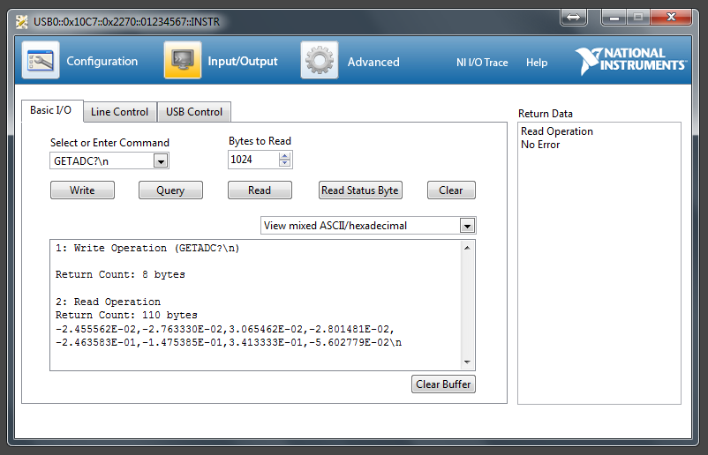
Task: Open the Advanced section label
Action: click(373, 62)
